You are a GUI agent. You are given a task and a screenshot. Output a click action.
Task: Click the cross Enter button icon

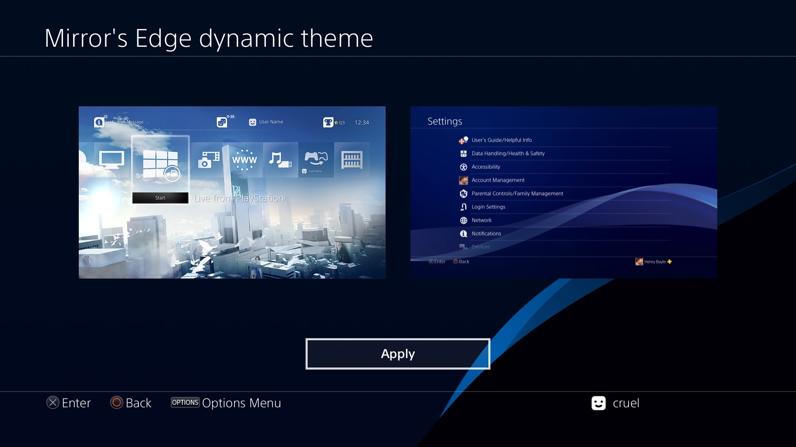[53, 403]
